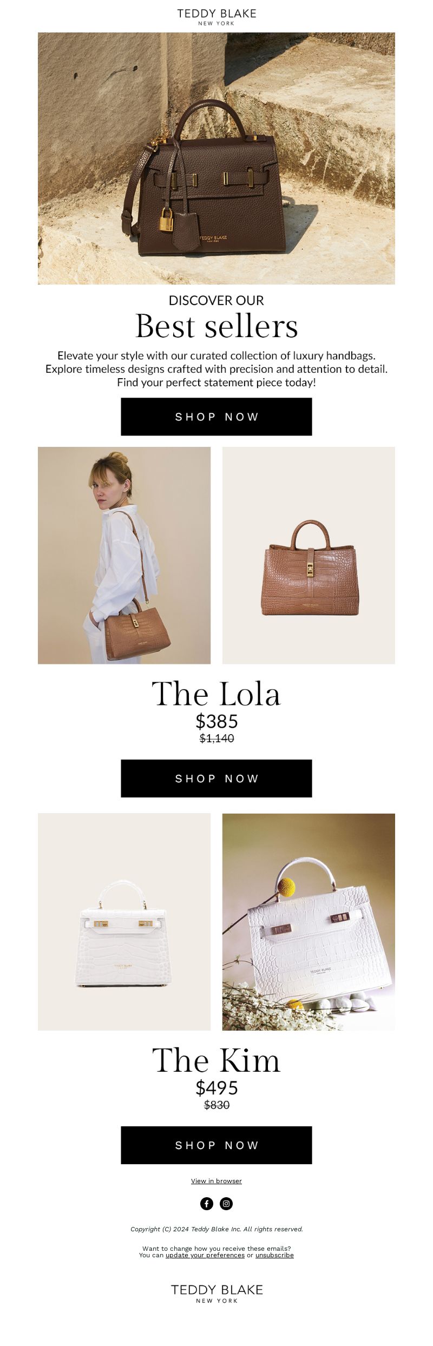Follow the update your preferences link

205,1255
